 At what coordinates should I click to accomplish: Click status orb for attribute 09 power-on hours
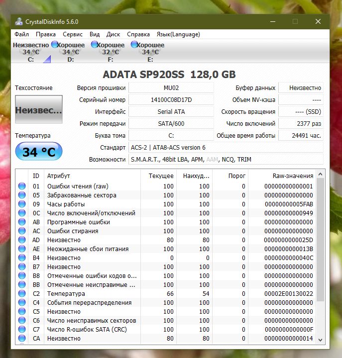[22, 204]
